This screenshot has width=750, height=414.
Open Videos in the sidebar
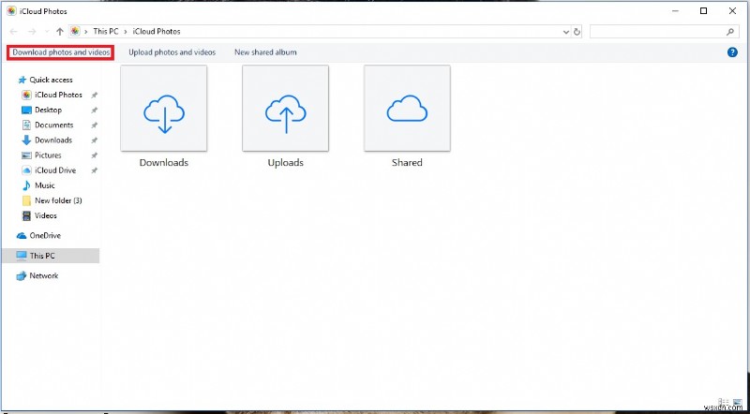[46, 215]
